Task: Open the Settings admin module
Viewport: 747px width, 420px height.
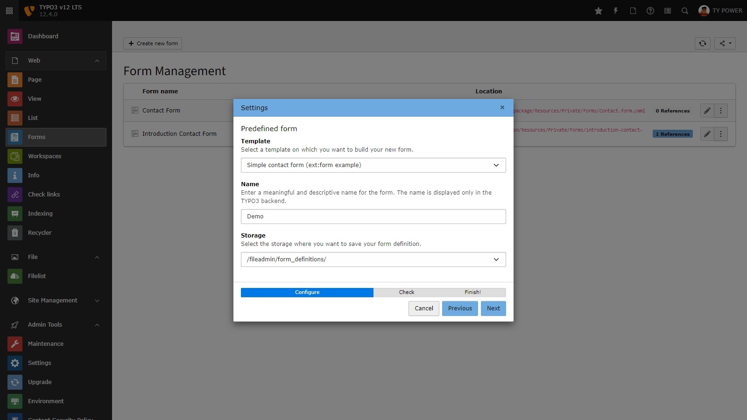Action: [x=56, y=363]
